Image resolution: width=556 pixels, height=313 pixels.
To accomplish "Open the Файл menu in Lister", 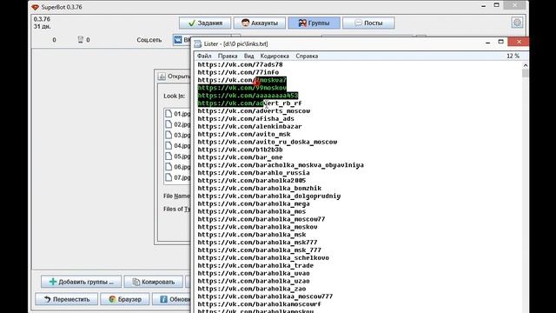I will pos(204,56).
